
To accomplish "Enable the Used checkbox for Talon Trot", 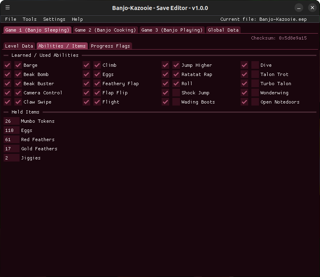I will click(x=255, y=74).
